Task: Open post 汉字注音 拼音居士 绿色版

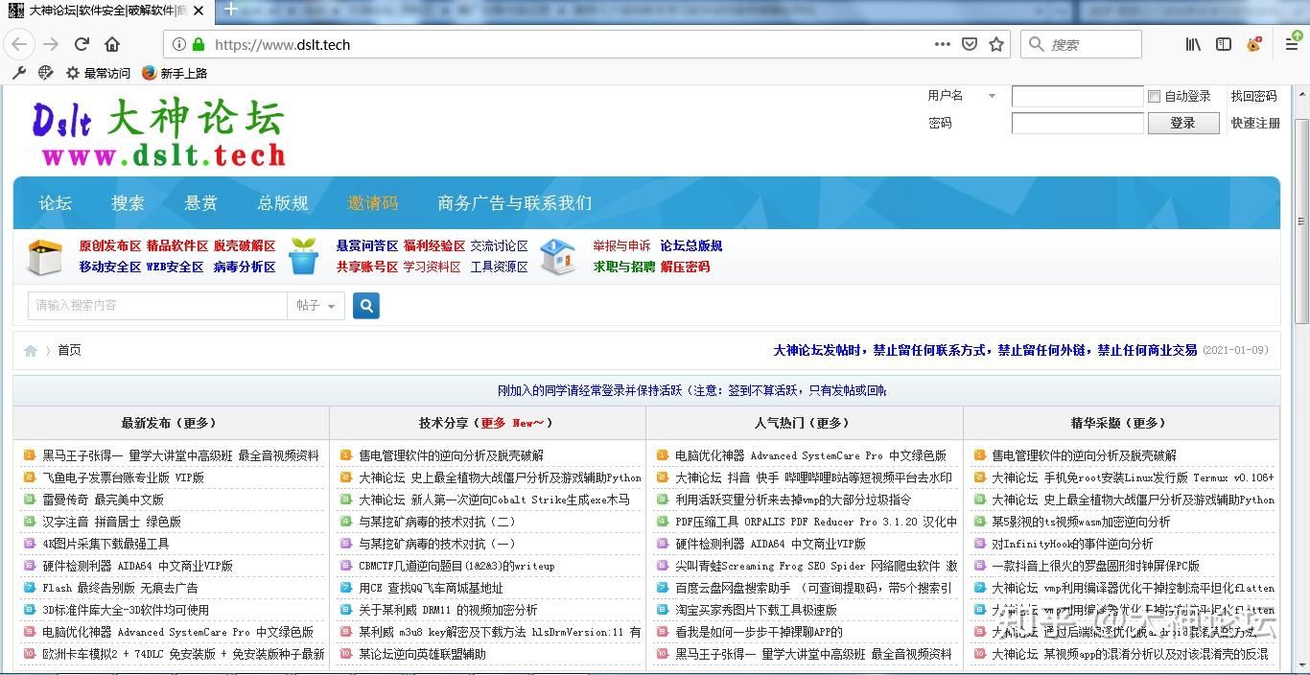Action: [111, 522]
